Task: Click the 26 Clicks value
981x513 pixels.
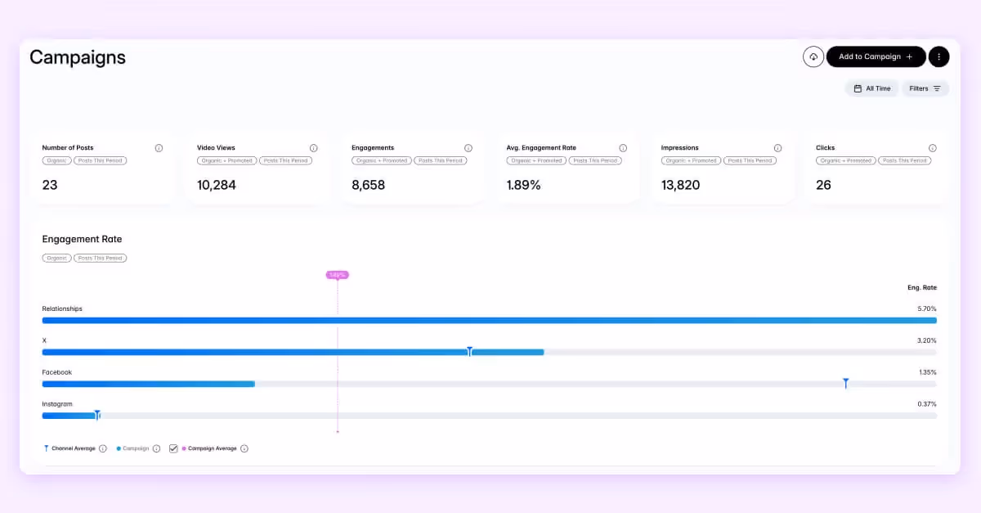Action: pos(824,185)
